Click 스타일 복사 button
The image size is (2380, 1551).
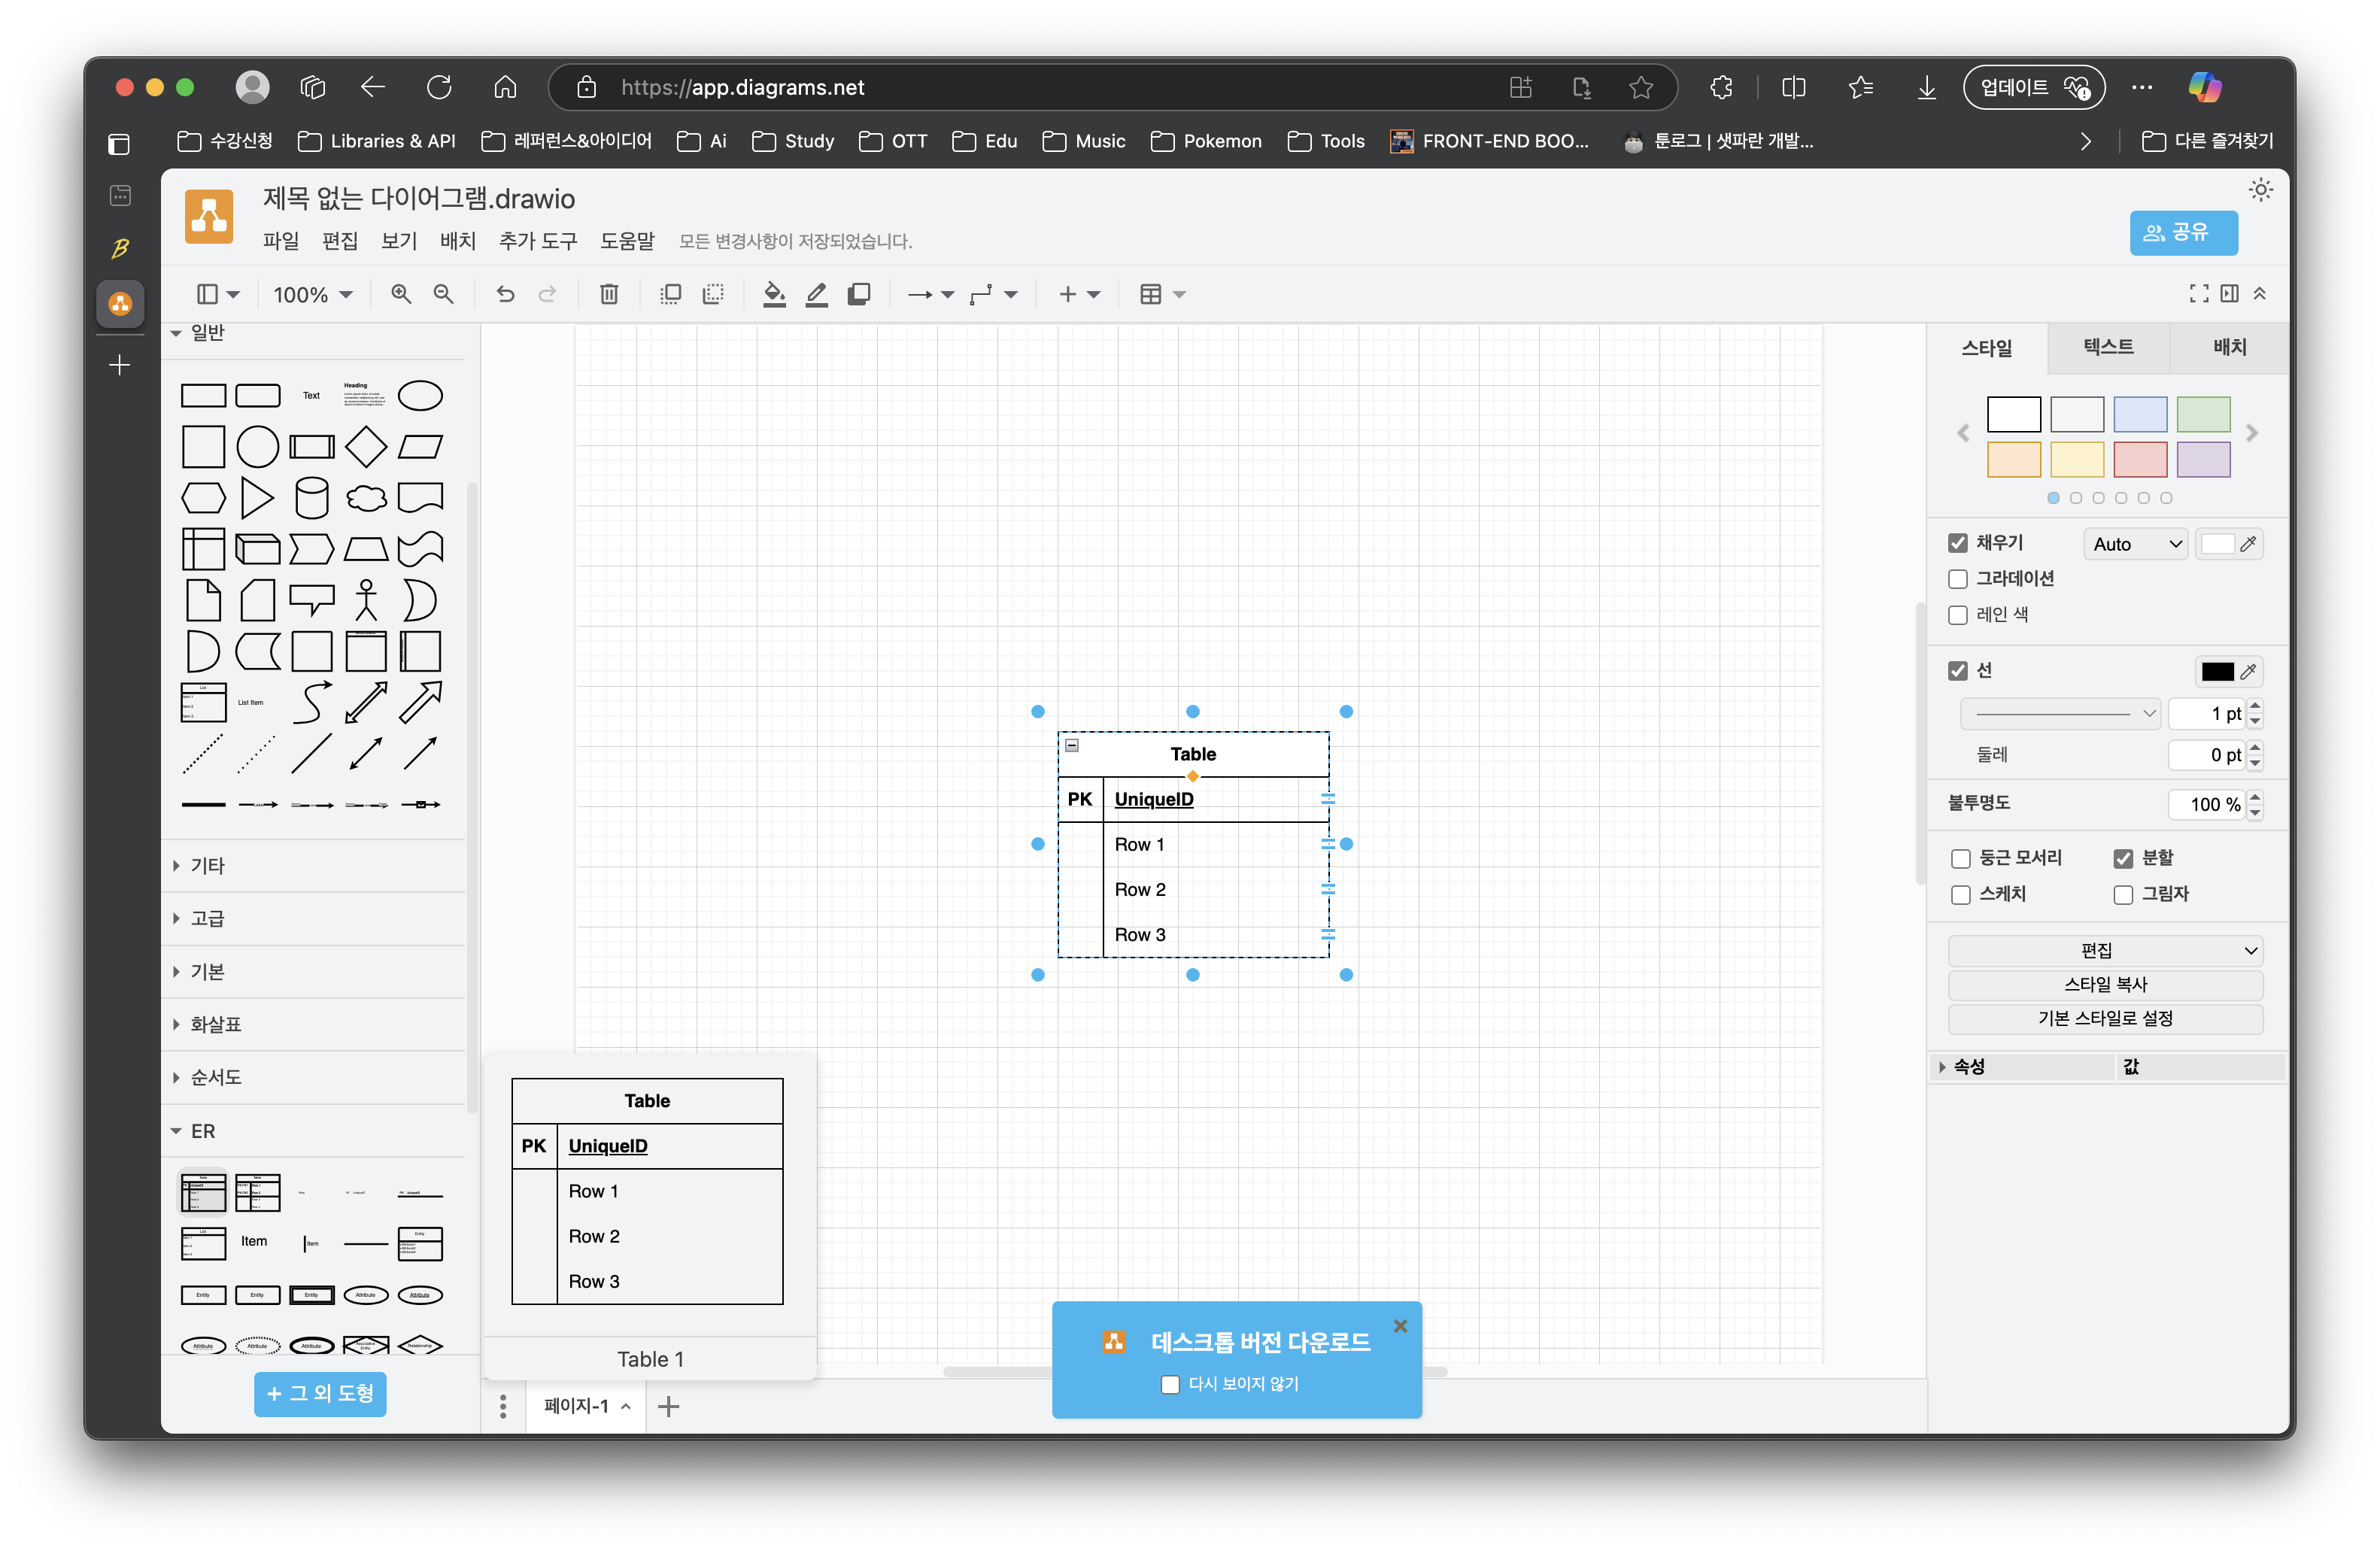[x=2105, y=984]
